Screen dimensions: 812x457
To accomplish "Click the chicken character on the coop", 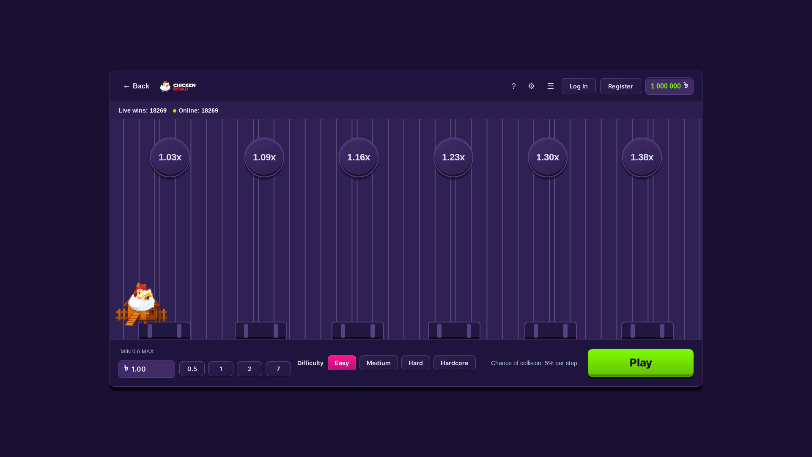I will click(141, 297).
